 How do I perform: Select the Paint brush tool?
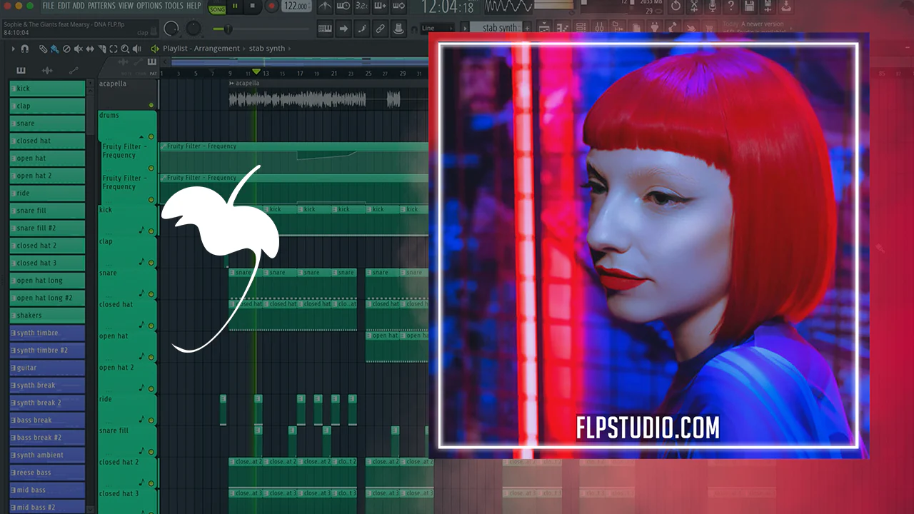(54, 49)
